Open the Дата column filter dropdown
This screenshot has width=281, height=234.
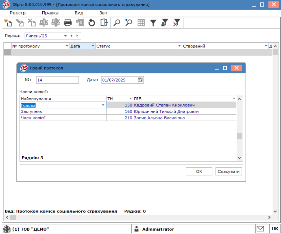coord(93,46)
